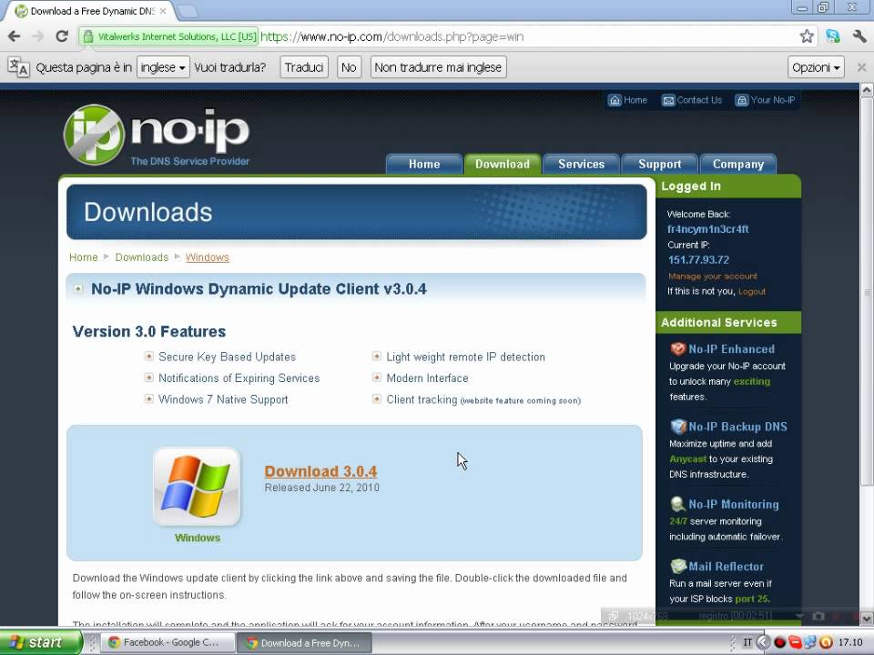Reload the page with refresh icon
874x655 pixels.
click(62, 36)
